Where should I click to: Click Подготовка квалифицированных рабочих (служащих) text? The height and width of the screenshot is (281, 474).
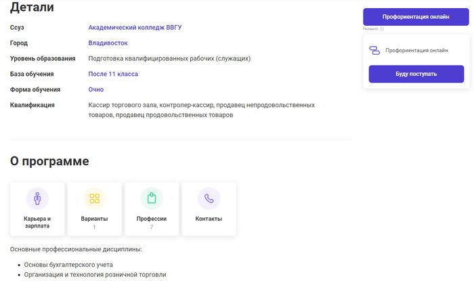pyautogui.click(x=169, y=59)
